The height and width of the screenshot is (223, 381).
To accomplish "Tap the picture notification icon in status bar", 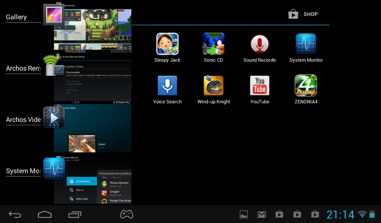I will (244, 214).
